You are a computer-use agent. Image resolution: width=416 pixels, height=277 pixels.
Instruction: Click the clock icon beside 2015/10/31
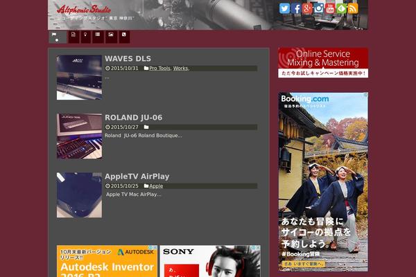pyautogui.click(x=107, y=68)
